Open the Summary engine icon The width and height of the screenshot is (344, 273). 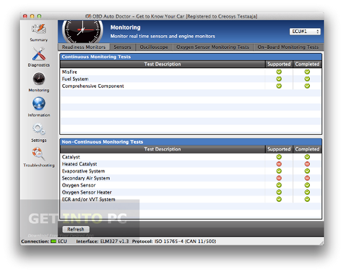(38, 29)
